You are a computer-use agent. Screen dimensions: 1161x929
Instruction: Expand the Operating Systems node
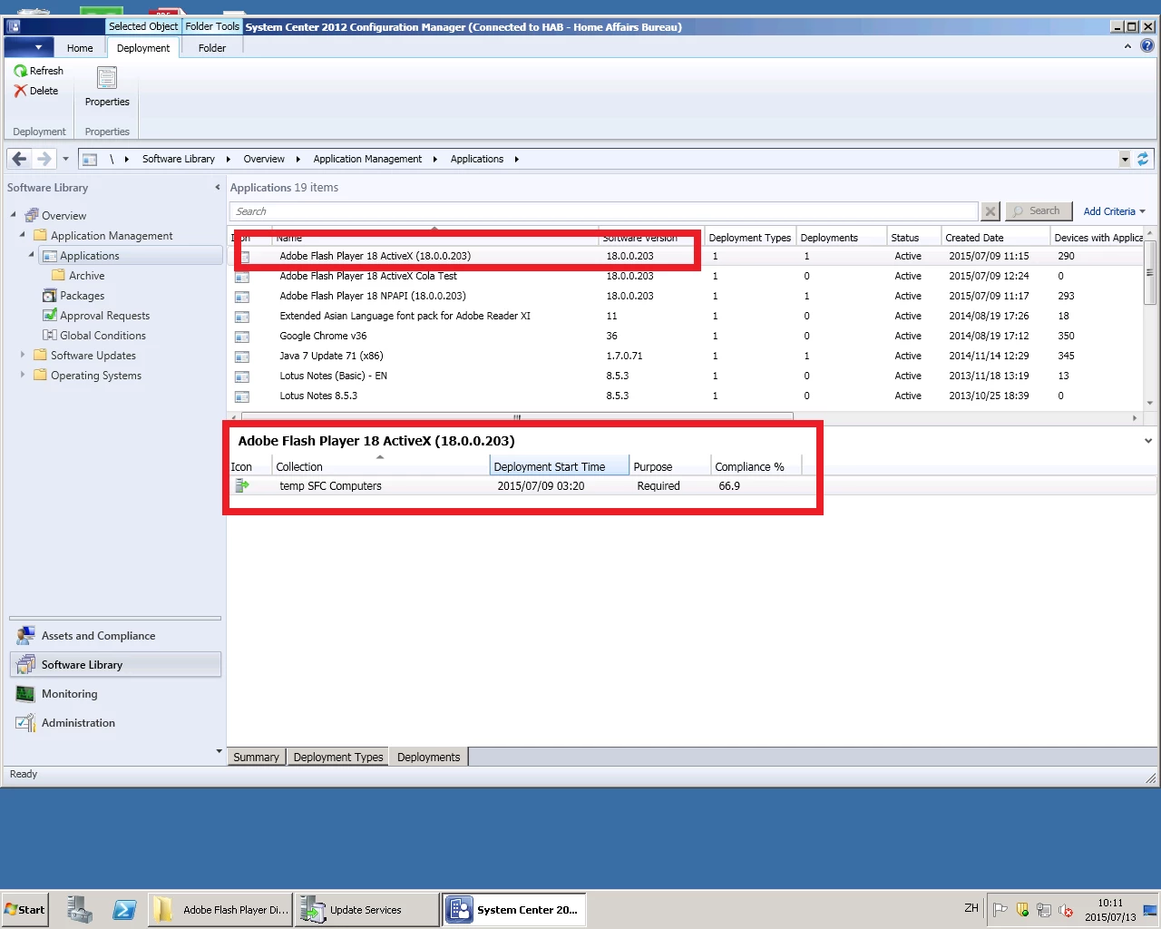point(23,375)
